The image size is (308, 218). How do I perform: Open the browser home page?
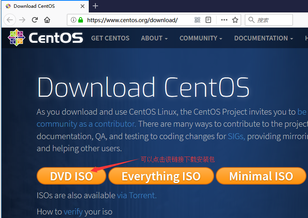click(x=47, y=20)
